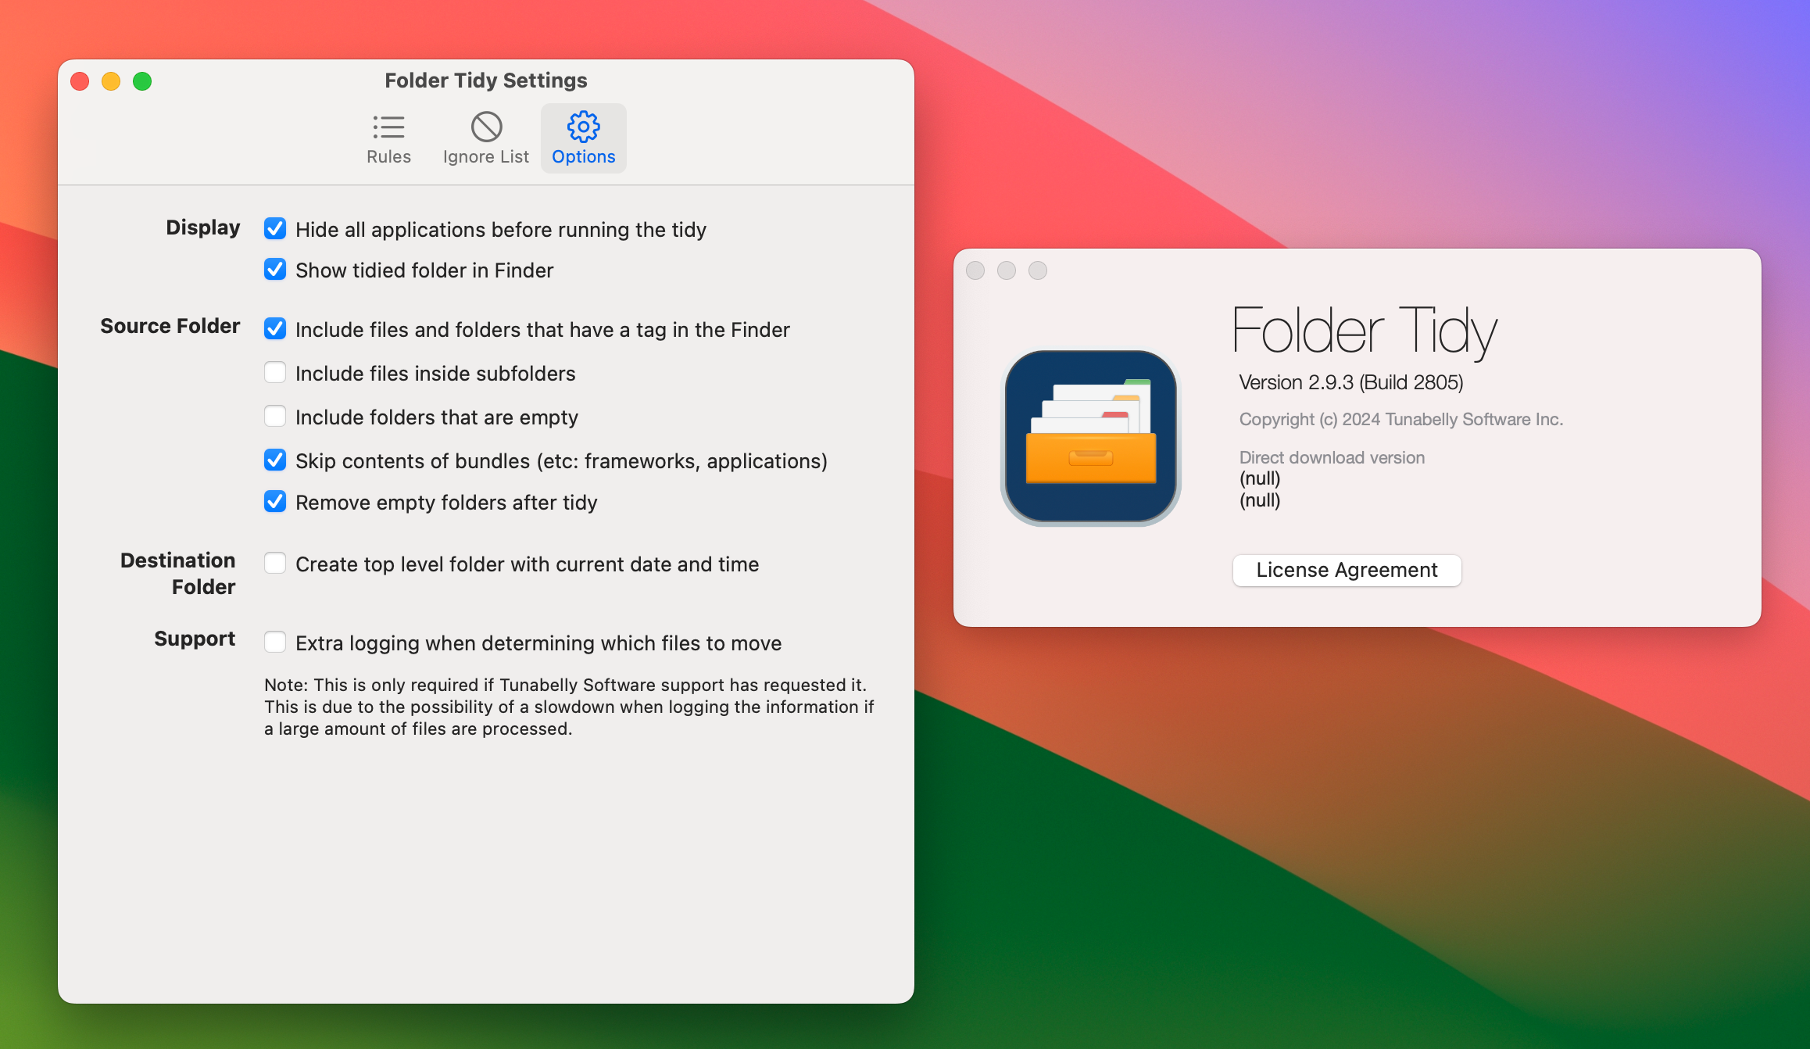Click the Folder Tidy Settings title
The width and height of the screenshot is (1810, 1049).
coord(486,80)
